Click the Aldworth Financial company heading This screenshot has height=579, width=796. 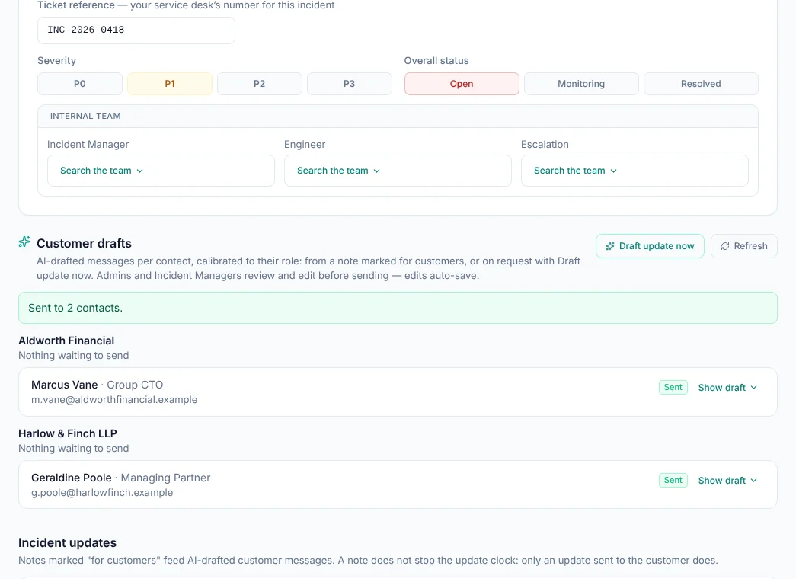tap(66, 341)
